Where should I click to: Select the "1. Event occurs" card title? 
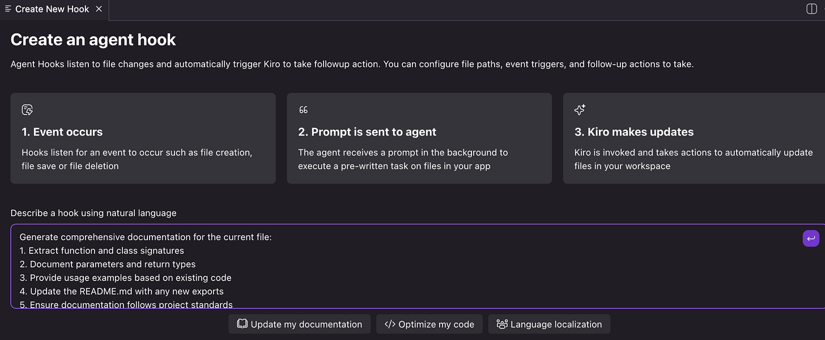tap(62, 132)
